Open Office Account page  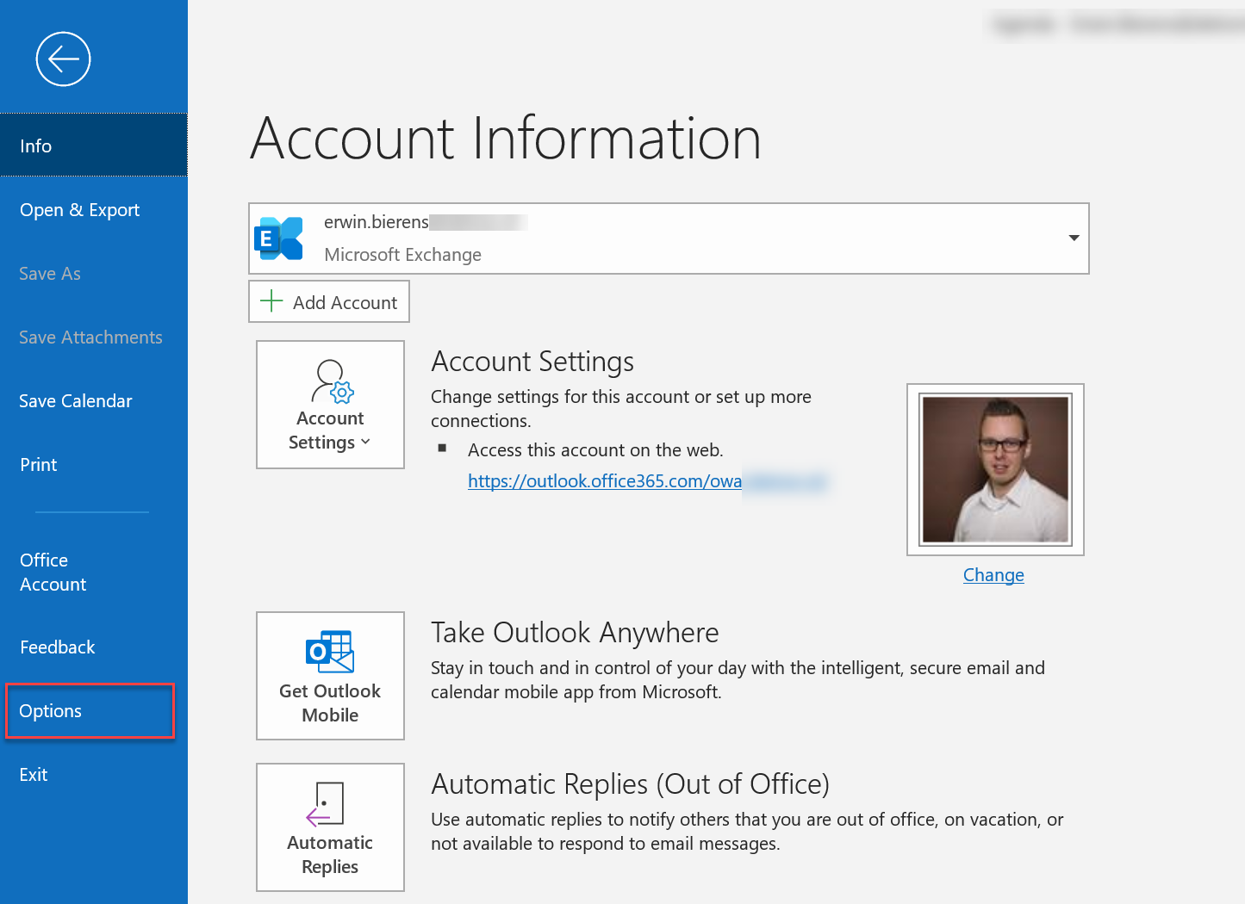click(94, 572)
